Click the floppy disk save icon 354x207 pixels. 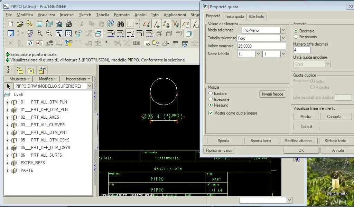[39, 24]
